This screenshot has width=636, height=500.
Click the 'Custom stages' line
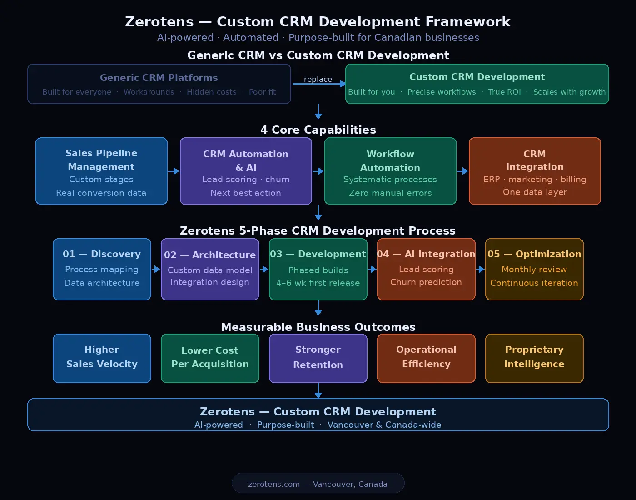101,180
